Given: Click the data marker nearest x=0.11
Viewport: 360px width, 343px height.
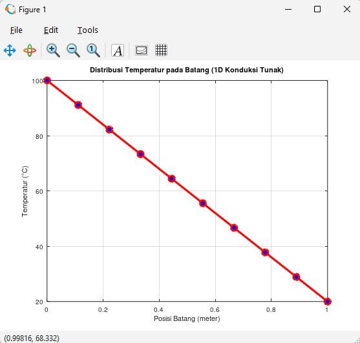Looking at the screenshot, I should (x=78, y=105).
